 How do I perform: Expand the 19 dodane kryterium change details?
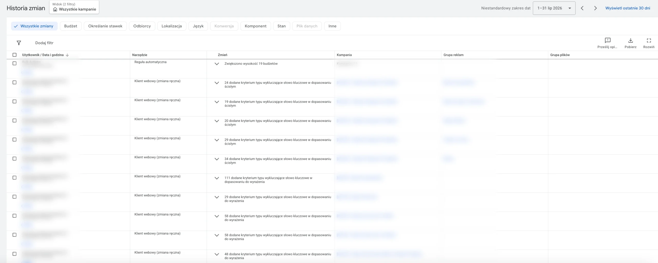[x=217, y=102]
